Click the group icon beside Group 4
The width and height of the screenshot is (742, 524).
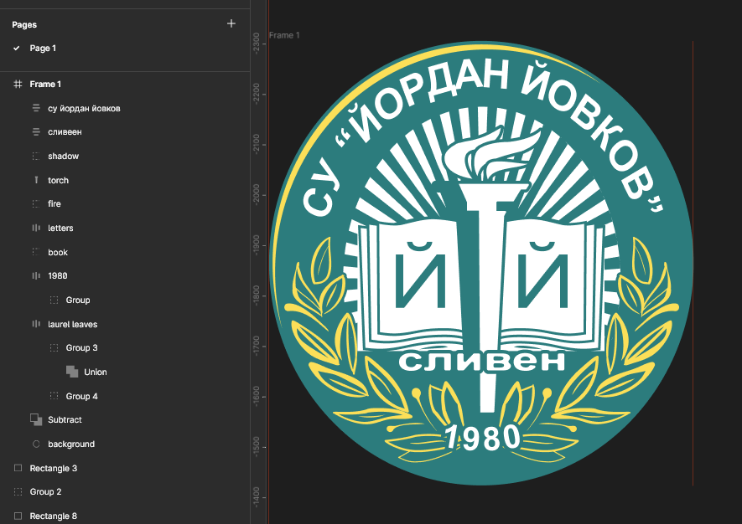[x=54, y=396]
